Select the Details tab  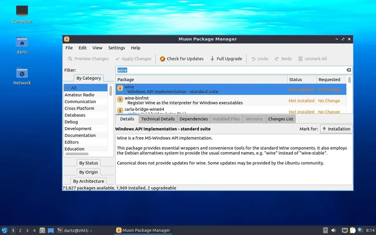tap(127, 119)
